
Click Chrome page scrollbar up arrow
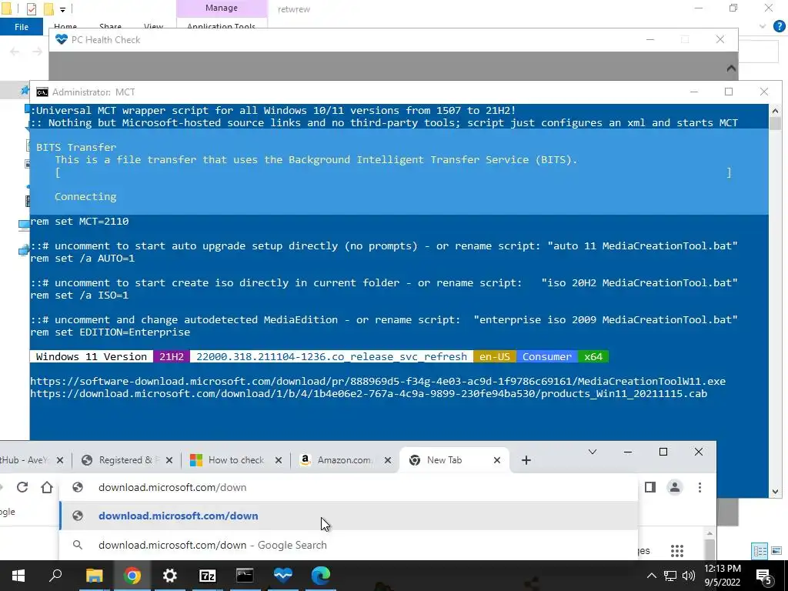coord(710,534)
